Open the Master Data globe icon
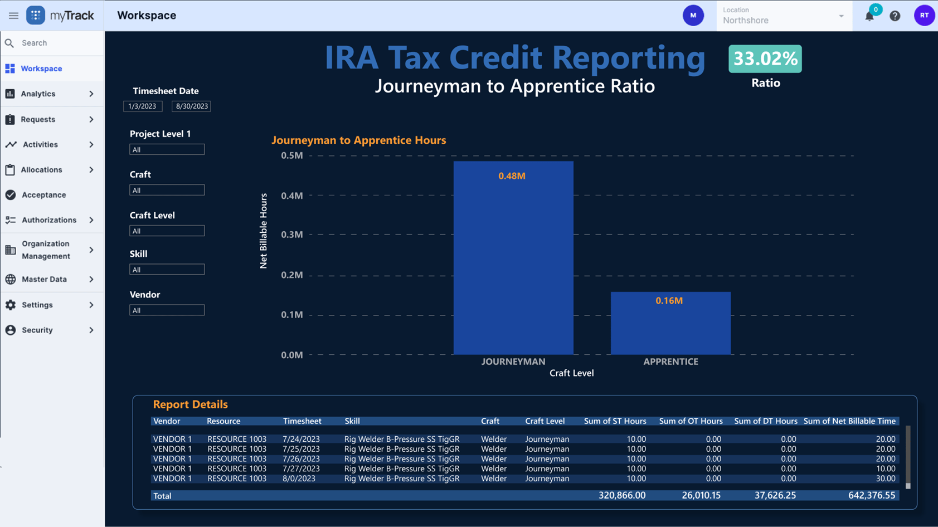Viewport: 938px width, 527px height. (x=11, y=279)
